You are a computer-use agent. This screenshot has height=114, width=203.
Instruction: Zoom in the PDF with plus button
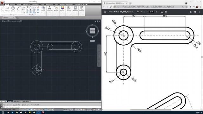coord(156,12)
